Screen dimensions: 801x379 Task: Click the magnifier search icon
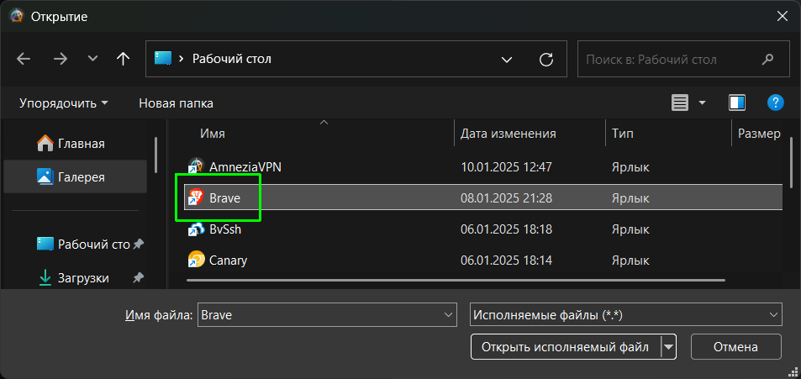767,60
